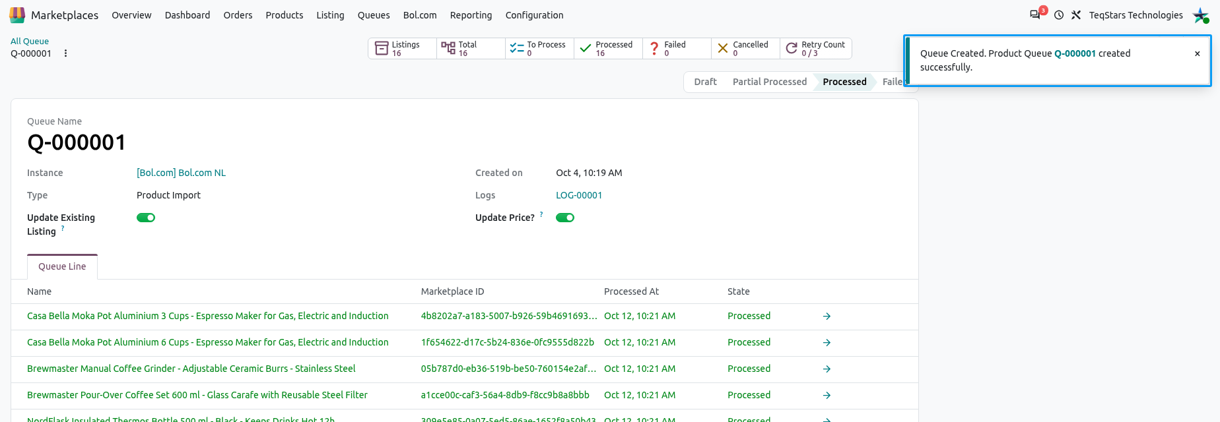The image size is (1220, 422).
Task: Click the Retry Count stat button
Action: tap(816, 49)
